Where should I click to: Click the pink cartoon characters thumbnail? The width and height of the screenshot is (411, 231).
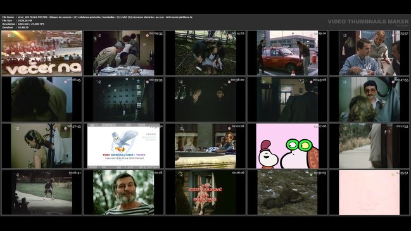click(x=288, y=146)
